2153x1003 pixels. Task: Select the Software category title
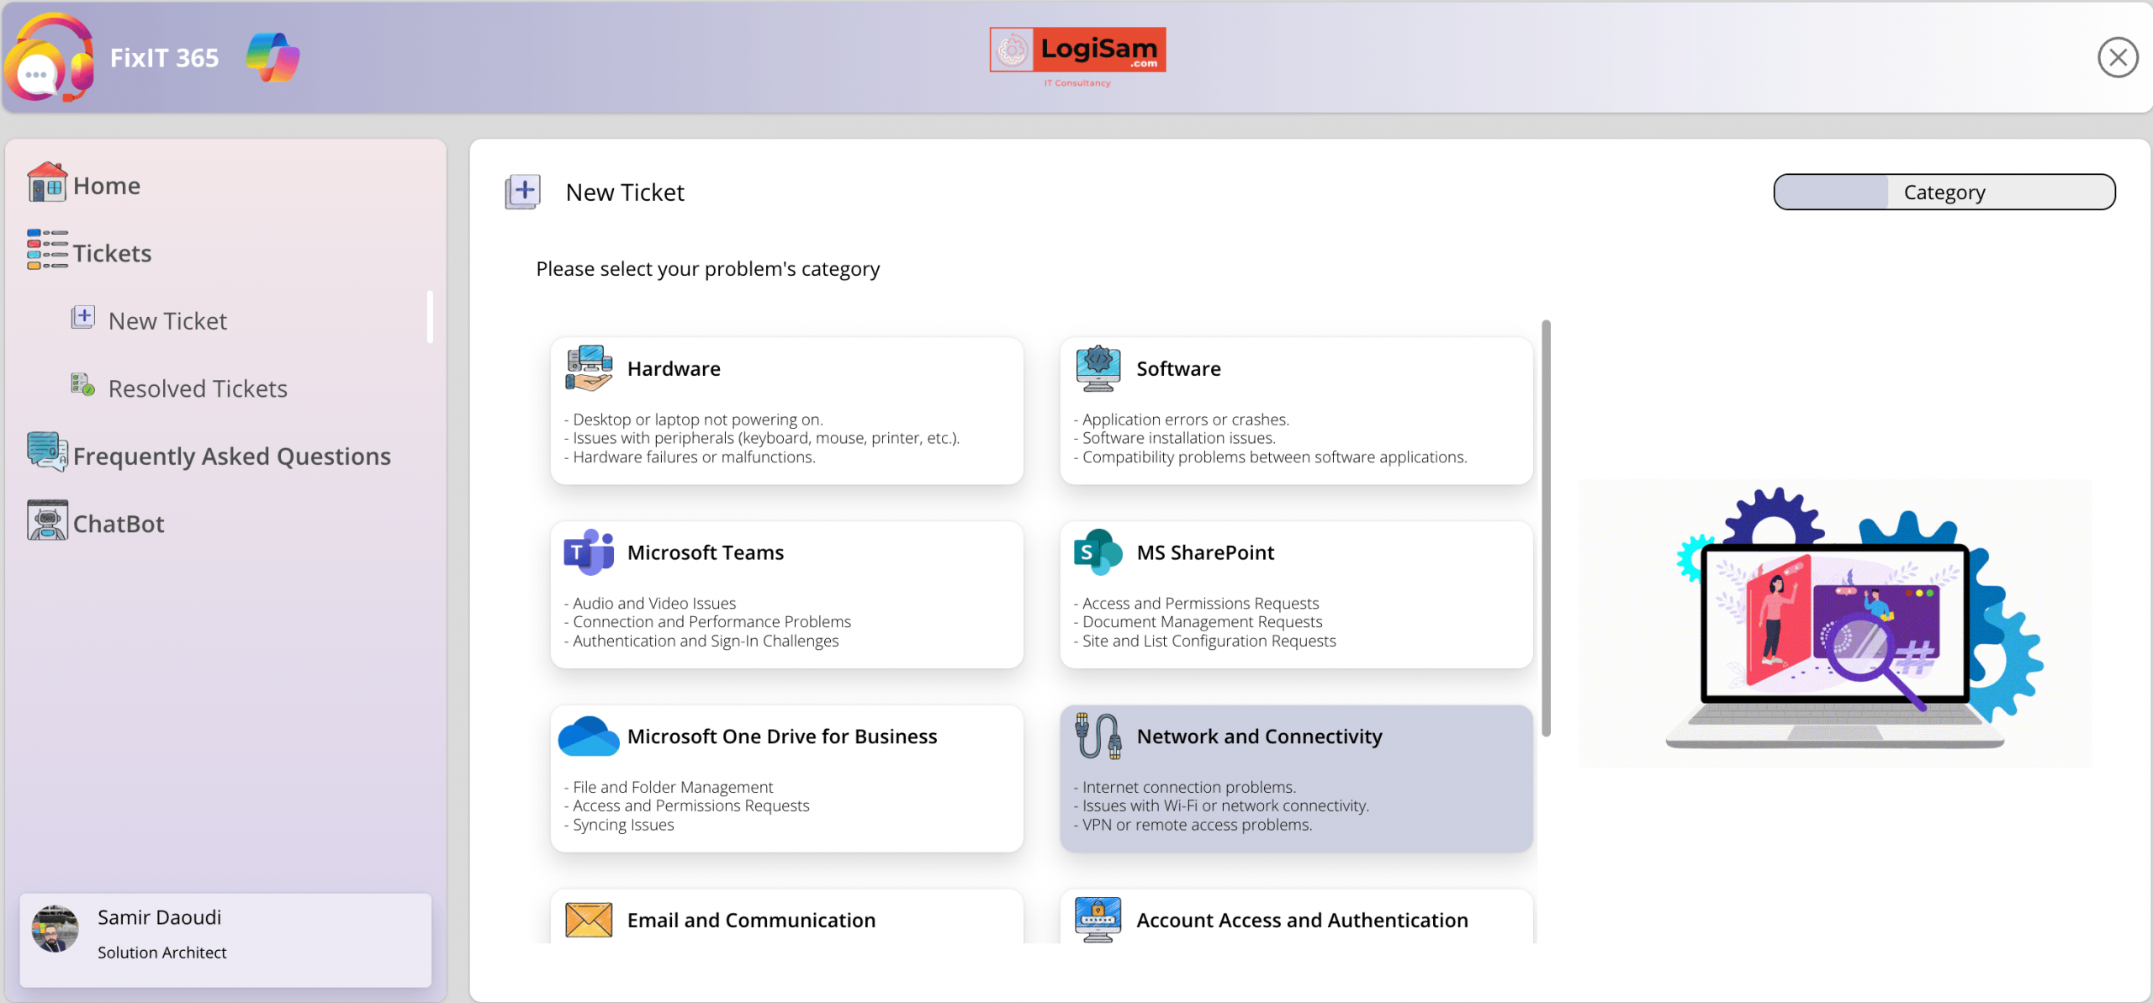[x=1178, y=368]
